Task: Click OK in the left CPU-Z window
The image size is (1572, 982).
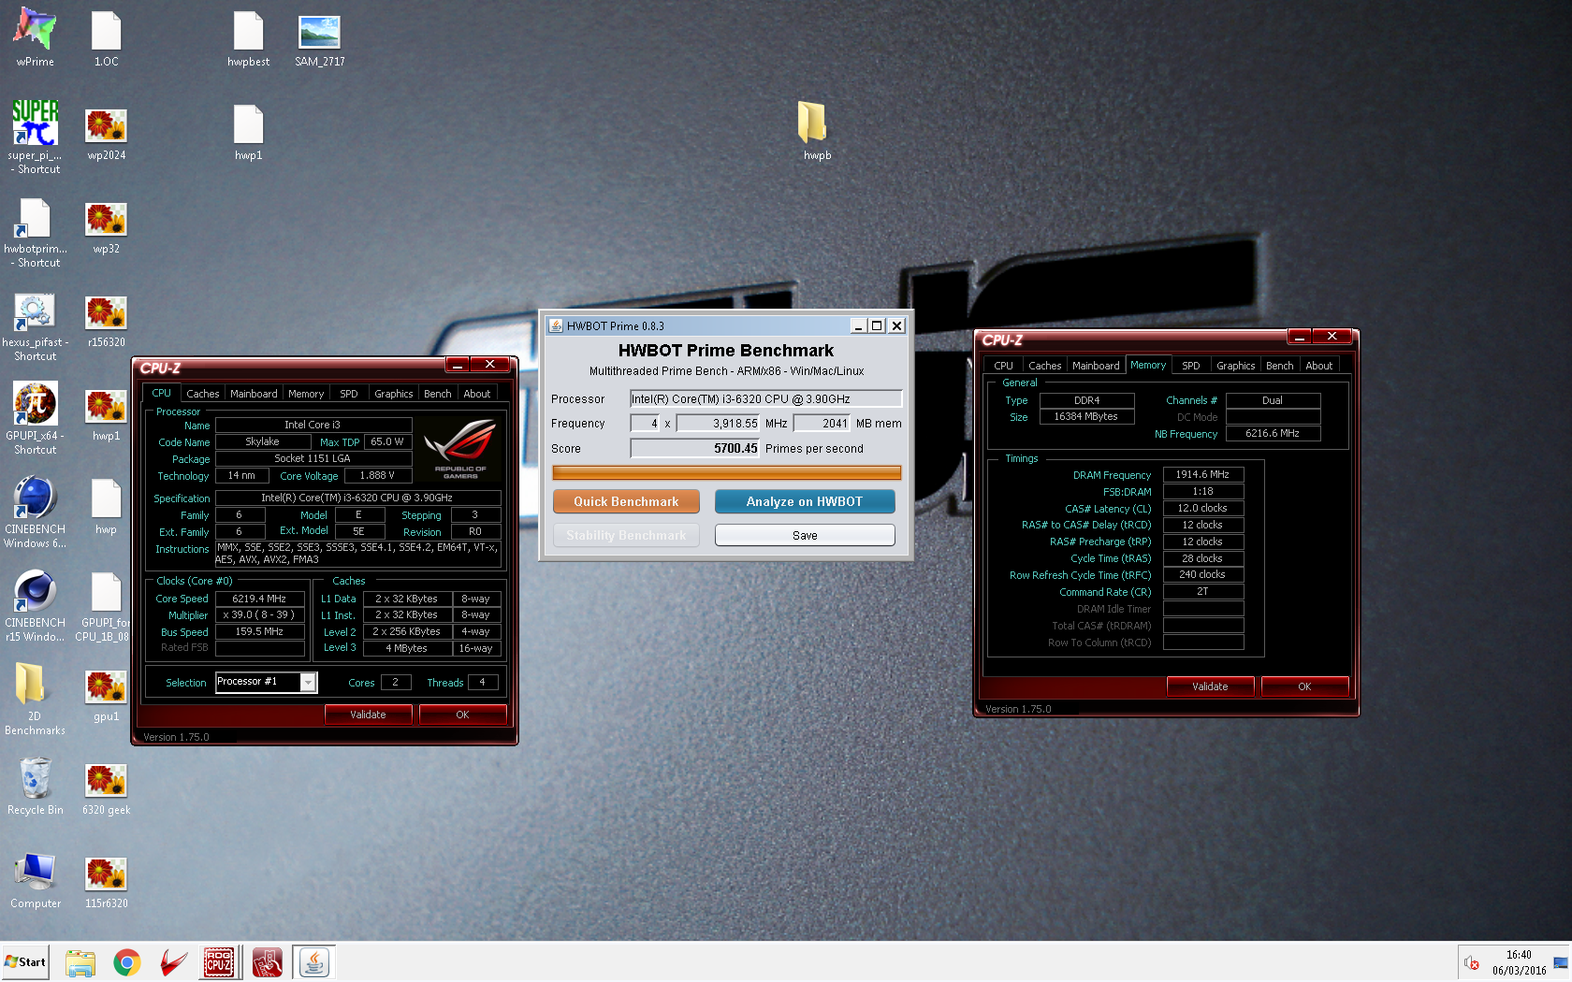Action: tap(462, 715)
